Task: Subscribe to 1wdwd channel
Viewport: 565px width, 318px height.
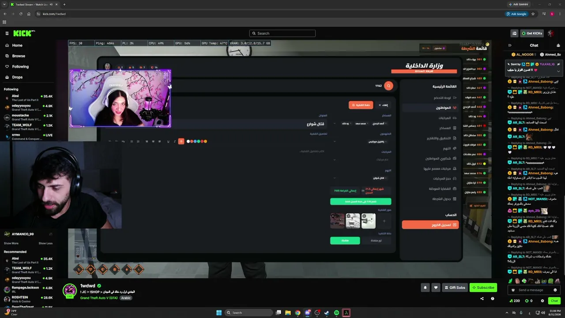Action: 483,288
